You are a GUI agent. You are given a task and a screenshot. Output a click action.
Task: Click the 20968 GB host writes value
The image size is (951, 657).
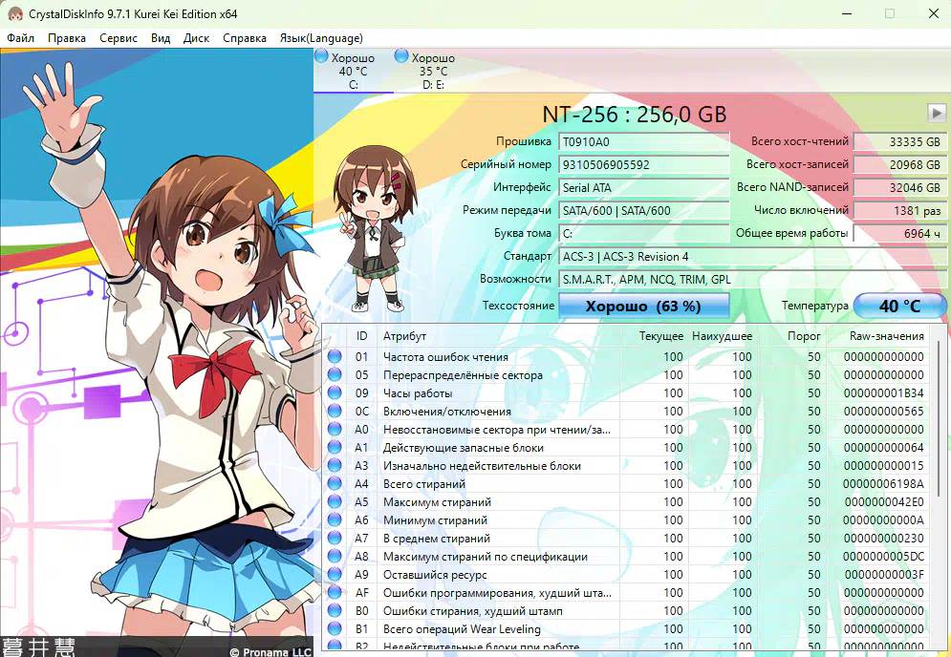pos(899,165)
